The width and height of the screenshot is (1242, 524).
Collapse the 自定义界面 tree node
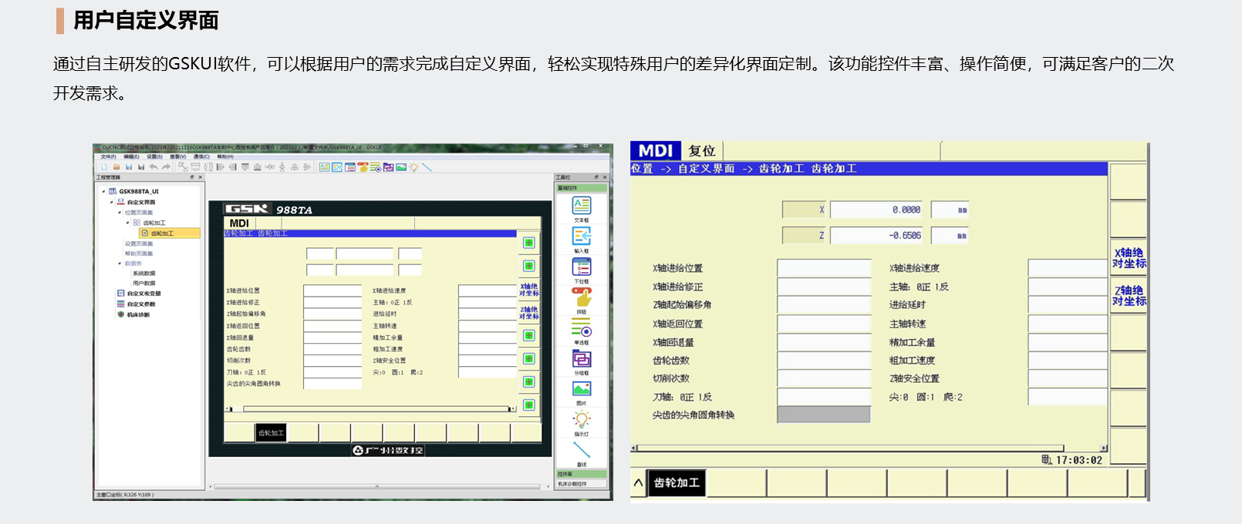pos(111,202)
